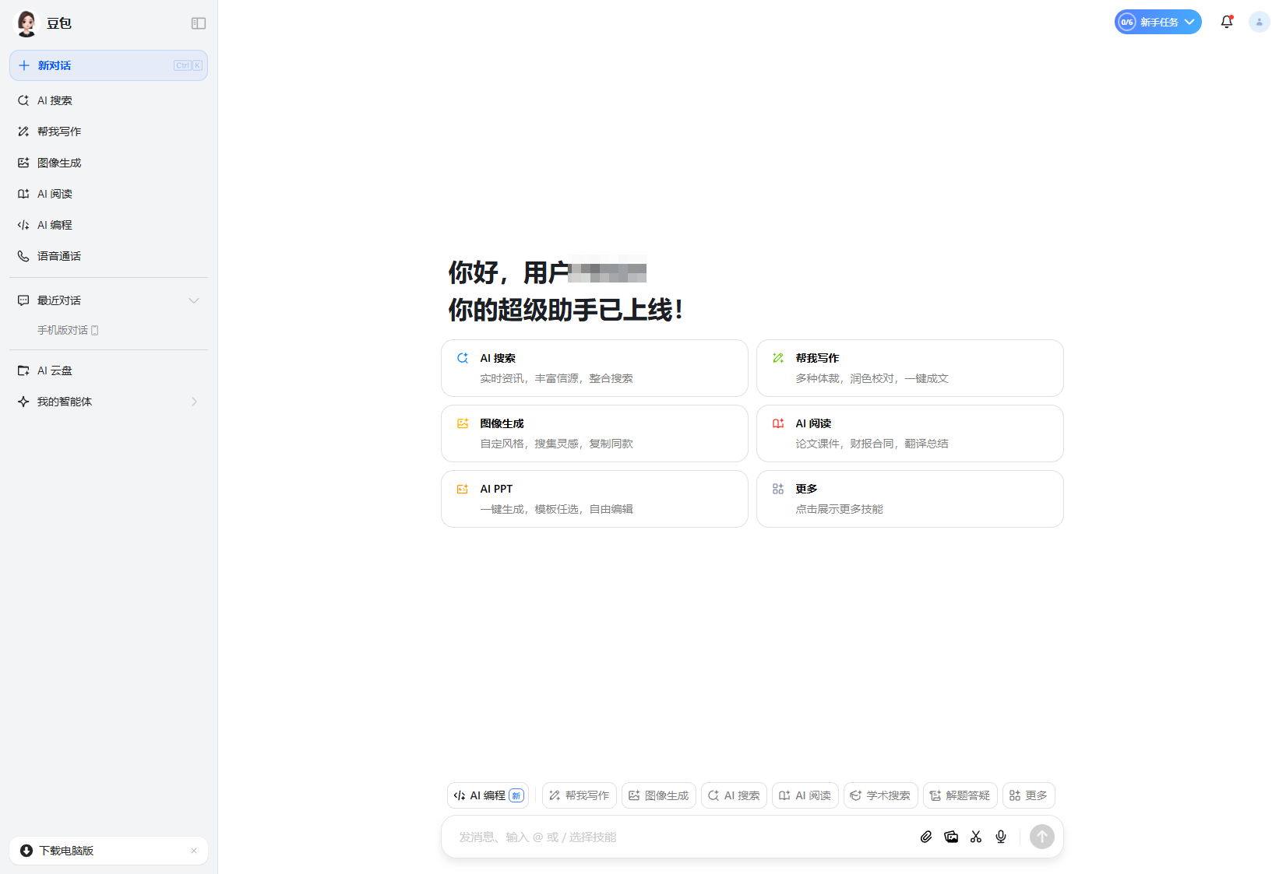This screenshot has width=1286, height=874.
Task: Open the AI 搜索 card
Action: click(594, 368)
